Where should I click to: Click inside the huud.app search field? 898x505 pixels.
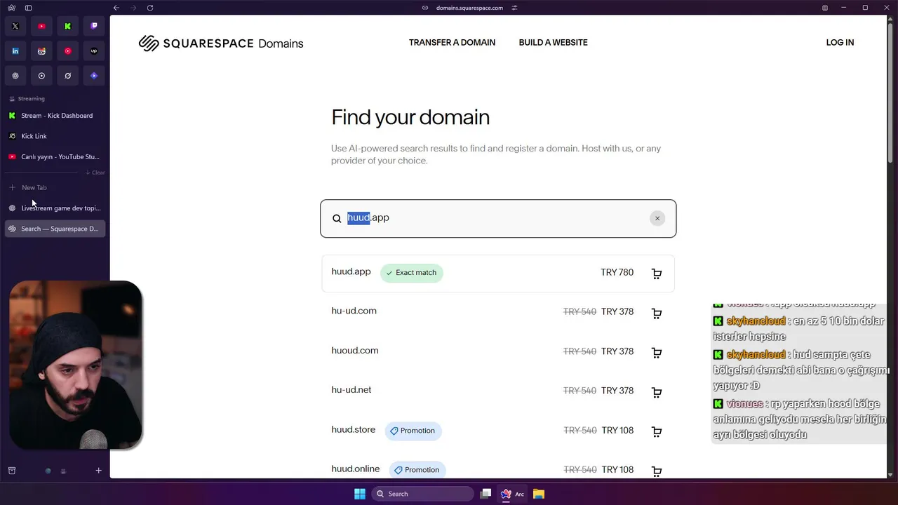point(498,218)
